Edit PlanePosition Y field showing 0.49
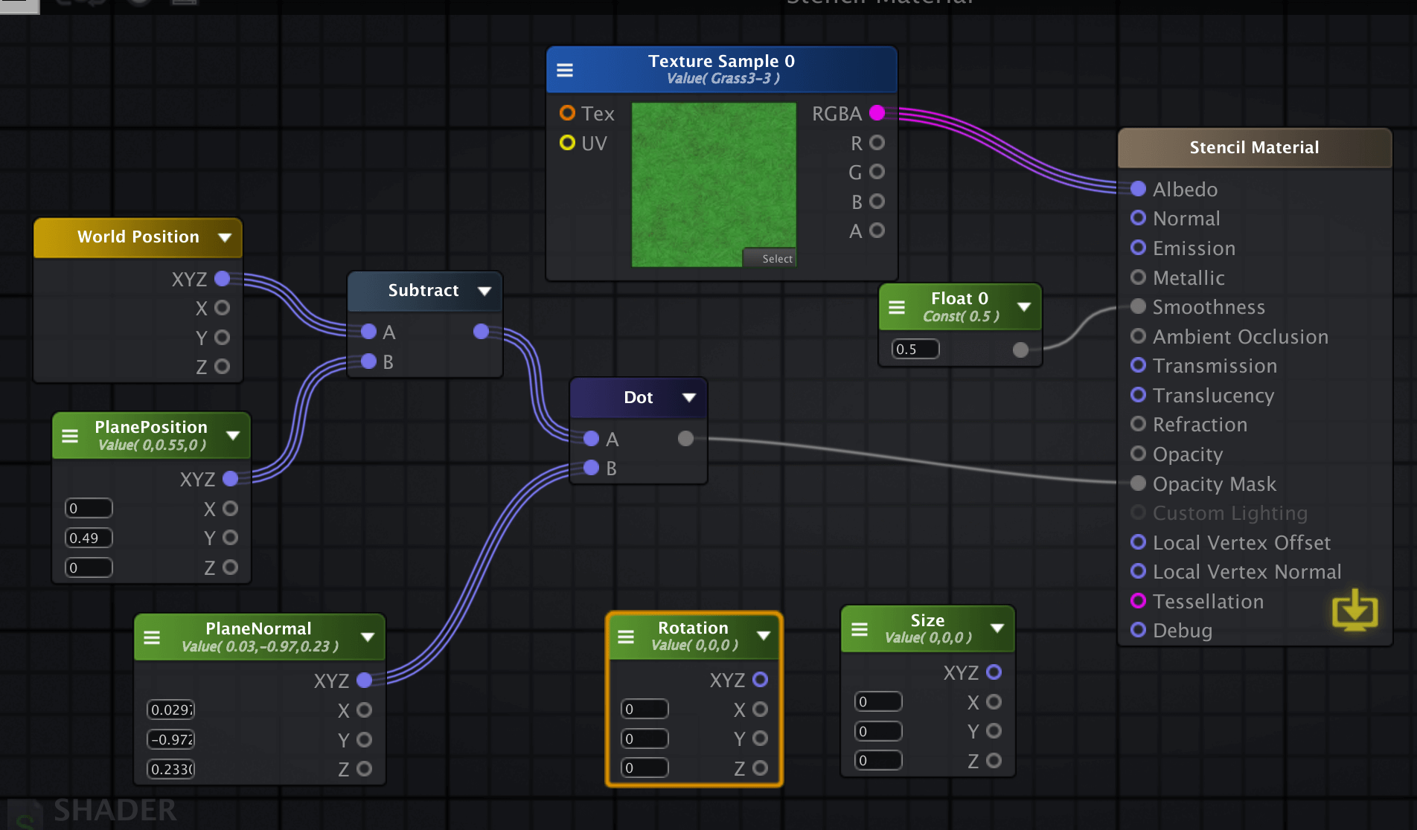1417x830 pixels. [x=89, y=538]
